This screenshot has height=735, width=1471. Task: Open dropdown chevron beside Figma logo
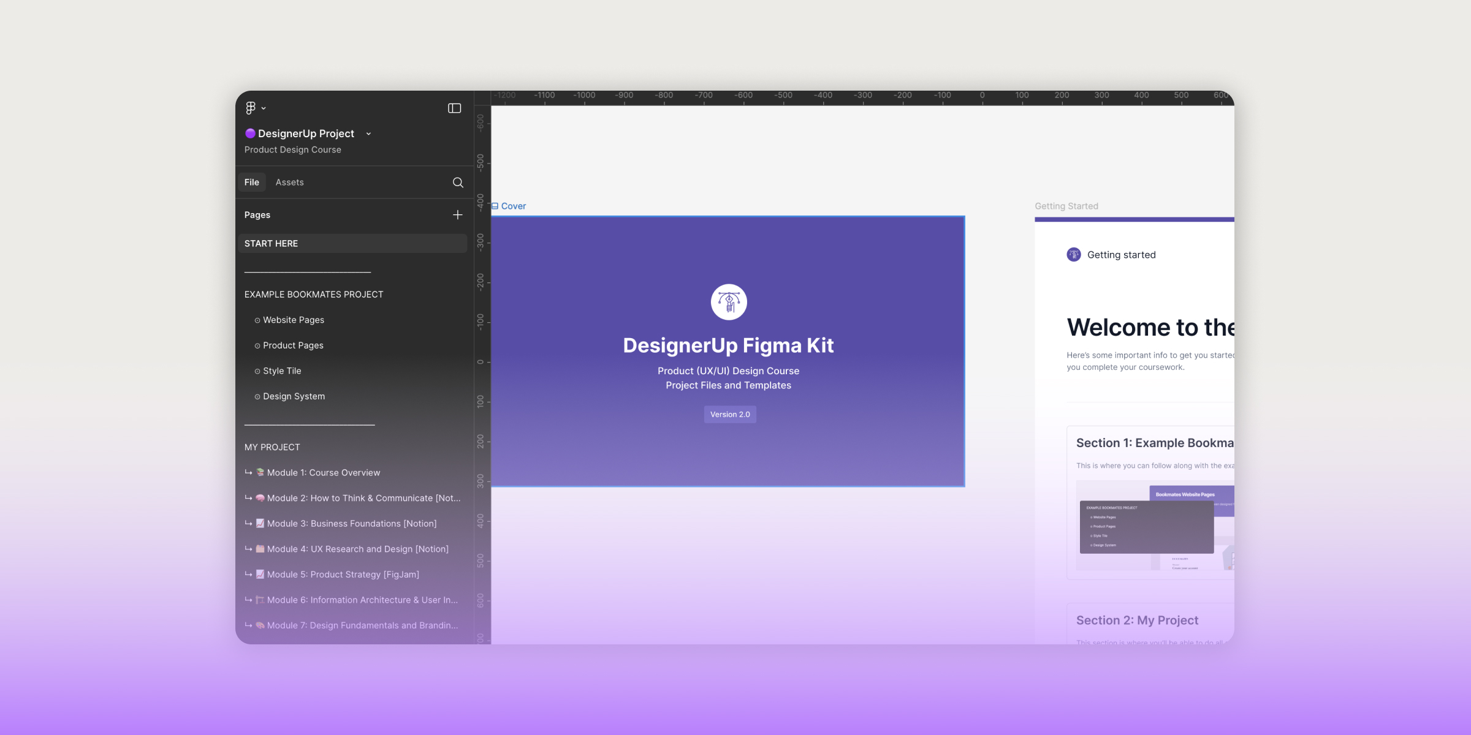pyautogui.click(x=264, y=108)
